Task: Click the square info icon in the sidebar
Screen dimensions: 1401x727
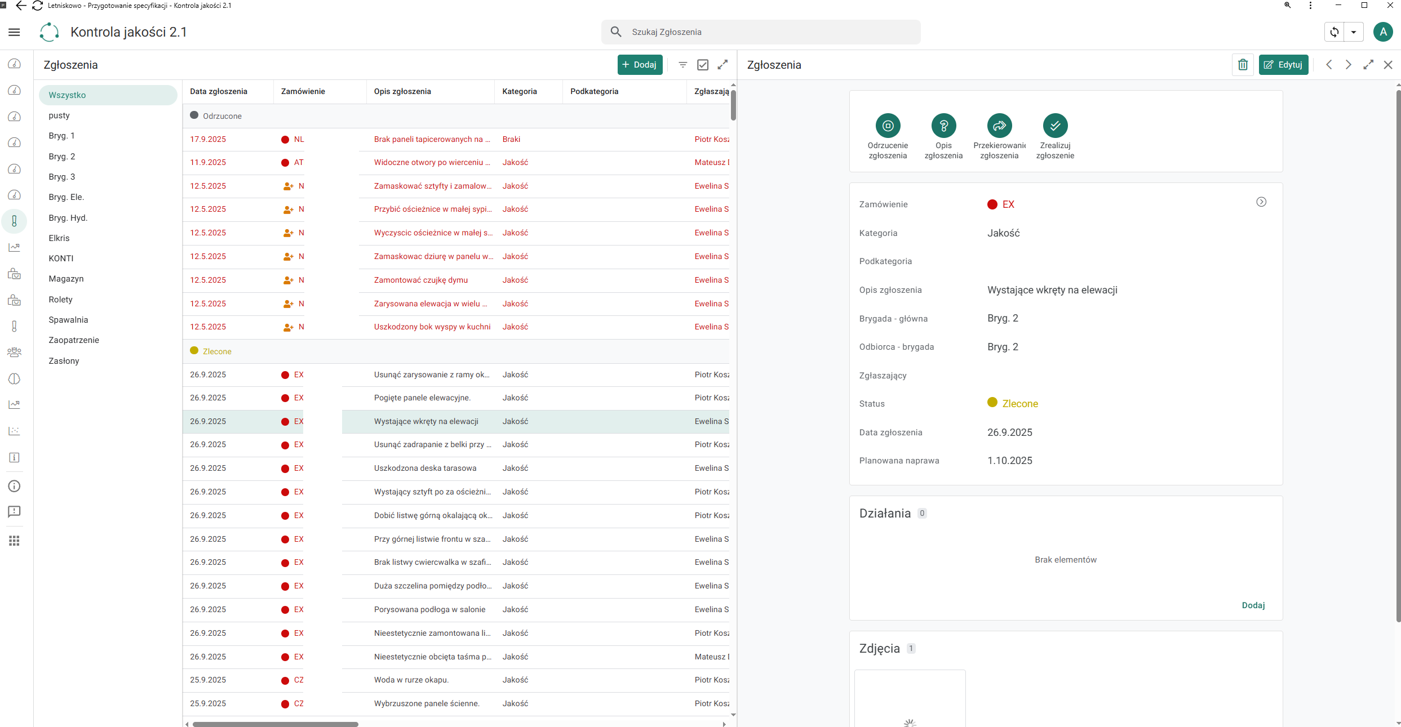Action: point(14,457)
